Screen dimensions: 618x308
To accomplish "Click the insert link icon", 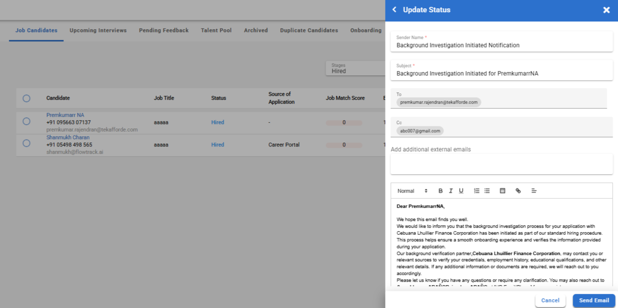I will pos(518,191).
